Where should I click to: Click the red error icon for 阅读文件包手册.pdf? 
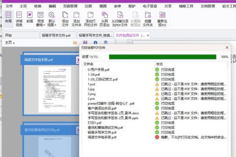point(157,137)
